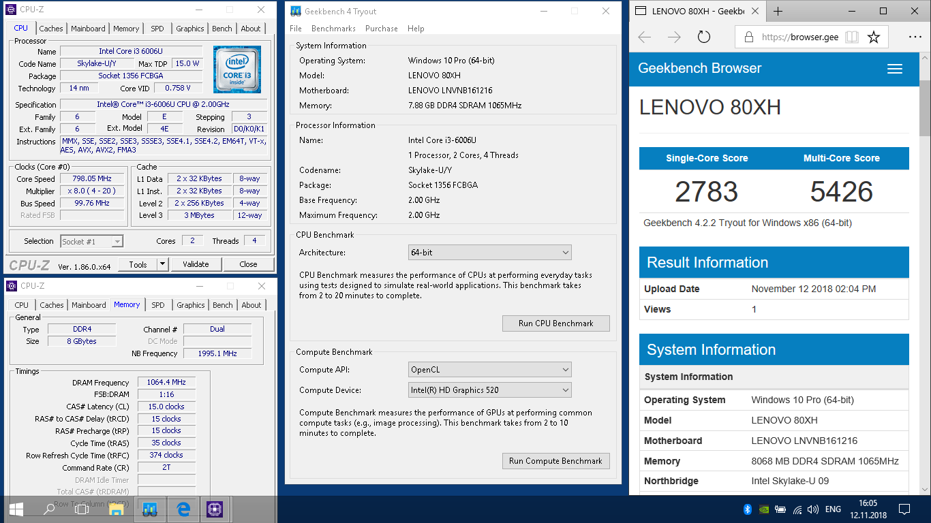Image resolution: width=931 pixels, height=523 pixels.
Task: Click the Validate button
Action: (x=196, y=264)
